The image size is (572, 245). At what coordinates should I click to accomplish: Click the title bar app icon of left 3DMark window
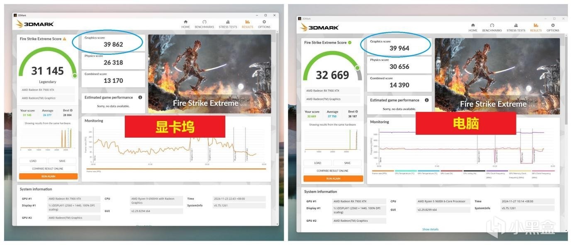click(x=15, y=15)
